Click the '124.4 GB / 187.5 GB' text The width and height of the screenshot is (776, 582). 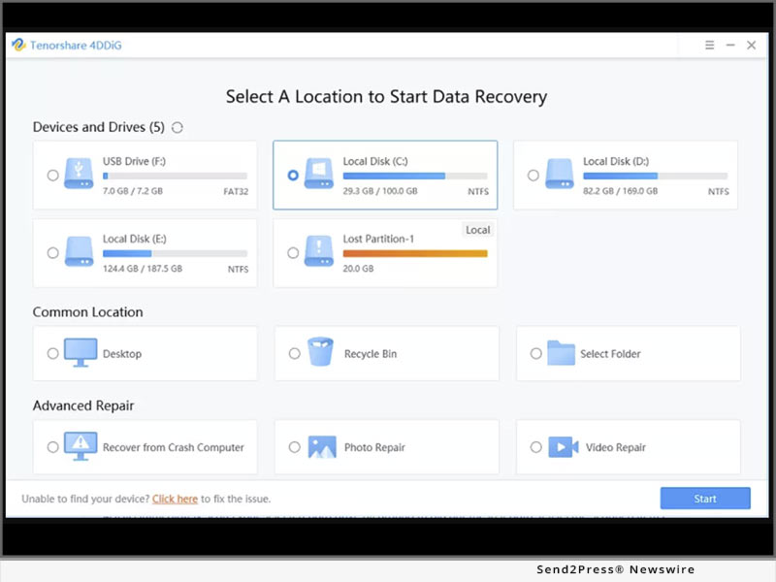143,269
